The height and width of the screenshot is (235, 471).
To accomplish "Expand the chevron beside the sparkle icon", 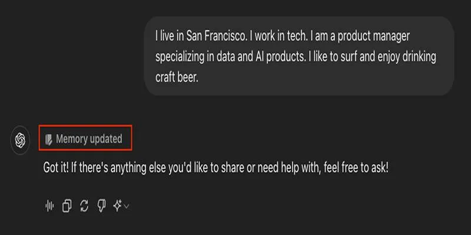I will pos(127,206).
